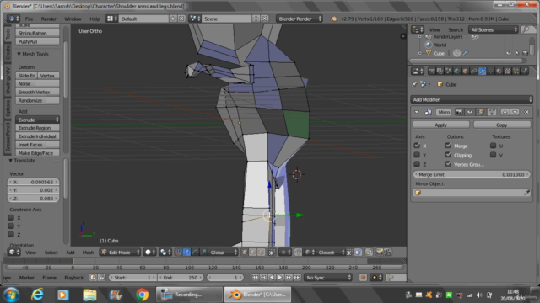Image resolution: width=540 pixels, height=303 pixels.
Task: Click the Extrude Region button
Action: tap(37, 128)
